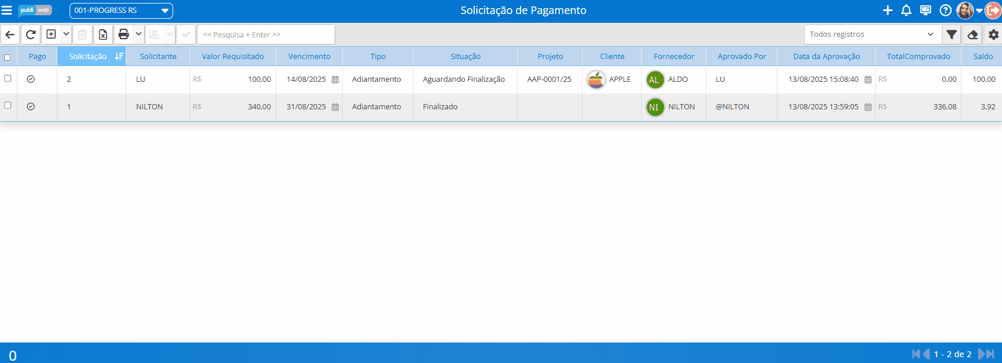Open grid settings gear
This screenshot has height=363, width=1002.
(x=993, y=34)
